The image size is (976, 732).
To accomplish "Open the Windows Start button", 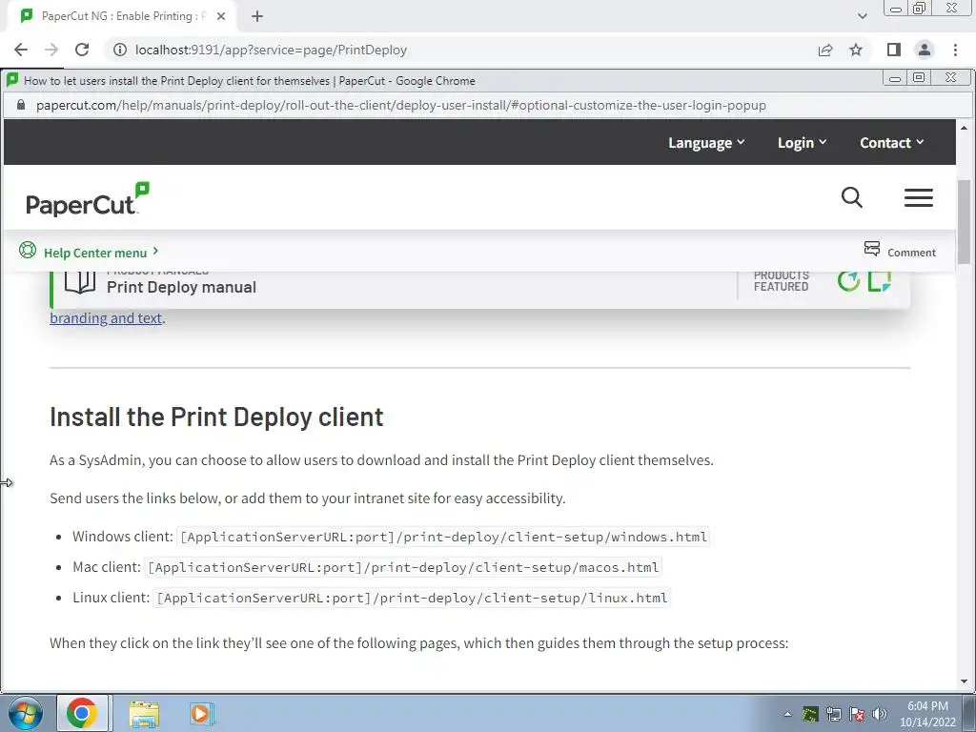I will pyautogui.click(x=26, y=713).
